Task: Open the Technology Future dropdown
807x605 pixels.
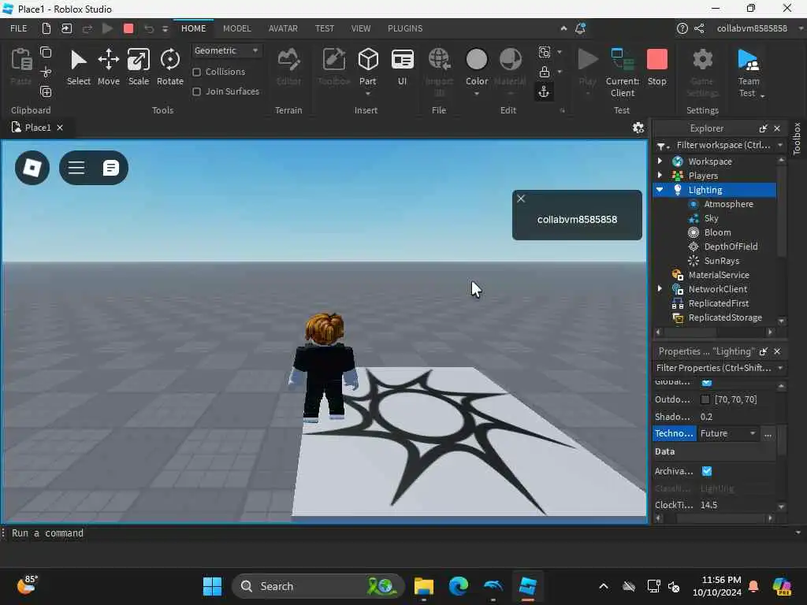Action: pos(728,433)
